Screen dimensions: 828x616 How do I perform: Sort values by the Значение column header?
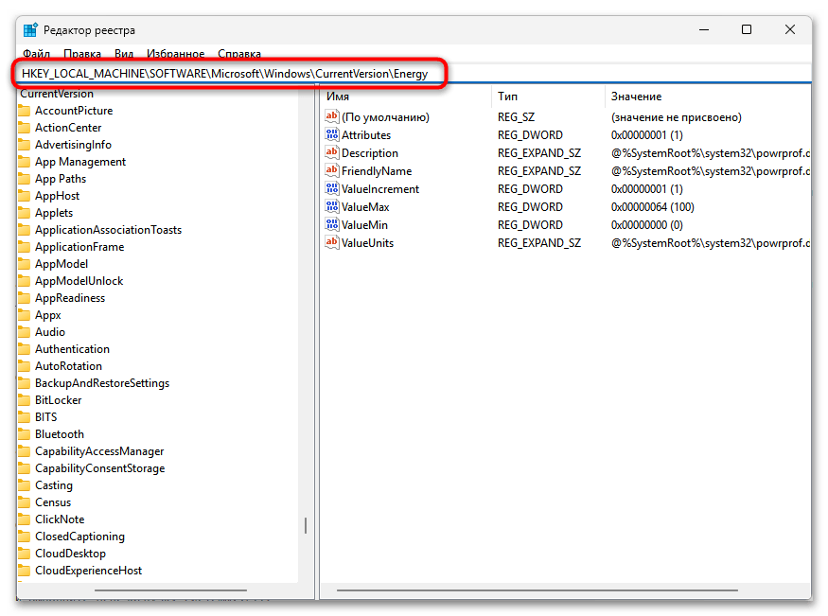[x=708, y=97]
